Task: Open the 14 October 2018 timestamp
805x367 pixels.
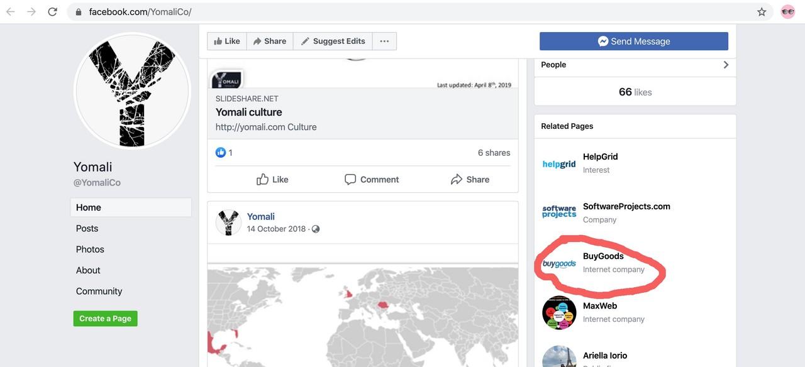Action: 276,229
